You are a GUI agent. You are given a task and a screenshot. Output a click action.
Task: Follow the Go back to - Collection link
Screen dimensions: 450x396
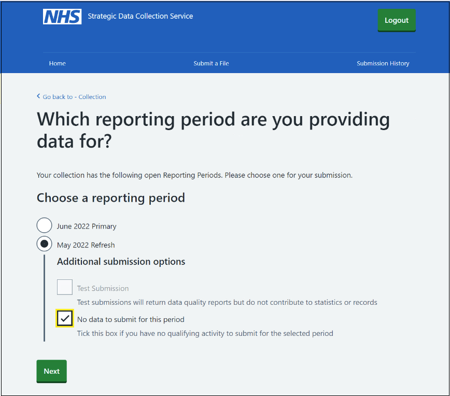click(74, 97)
